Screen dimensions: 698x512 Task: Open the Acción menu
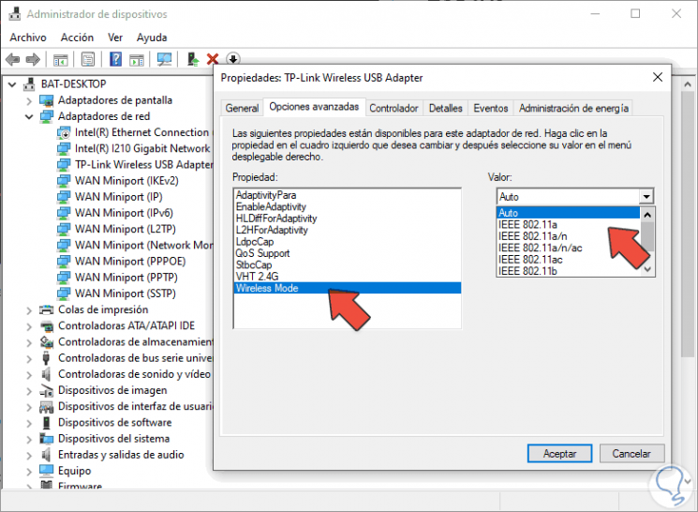[x=77, y=38]
